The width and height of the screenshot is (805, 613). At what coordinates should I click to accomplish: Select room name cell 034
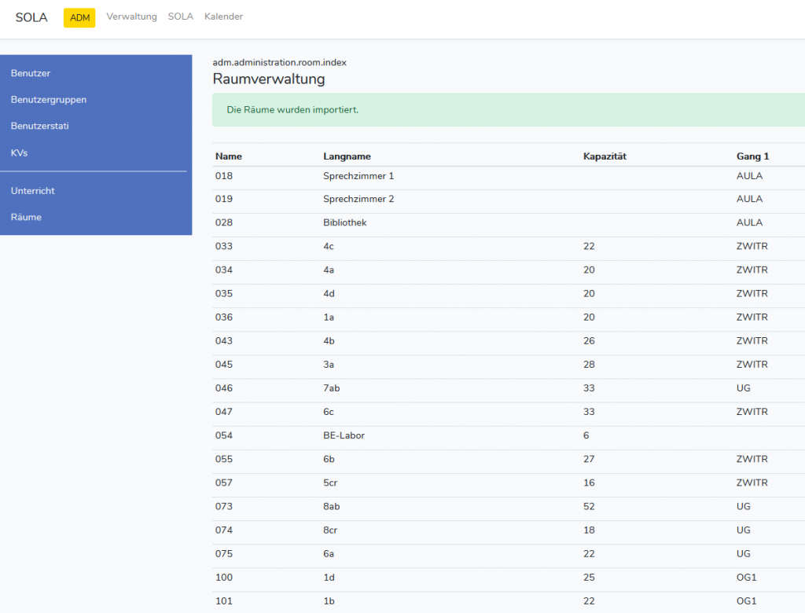(x=224, y=270)
